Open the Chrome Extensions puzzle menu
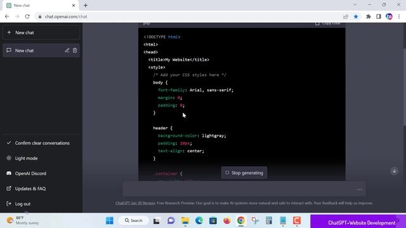 pos(368,16)
